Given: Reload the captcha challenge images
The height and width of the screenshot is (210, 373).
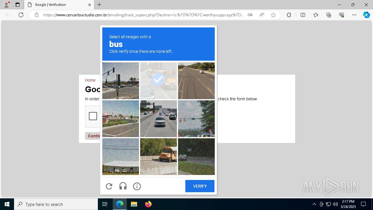Looking at the screenshot, I should (109, 186).
